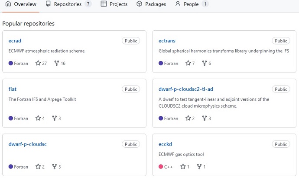Click the Fortran language dot on ectrans
This screenshot has width=299, height=178.
[x=161, y=63]
